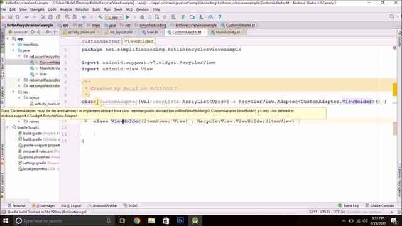This screenshot has width=402, height=226.
Task: Toggle tool window bars via status bar corner icon
Action: click(3, 212)
